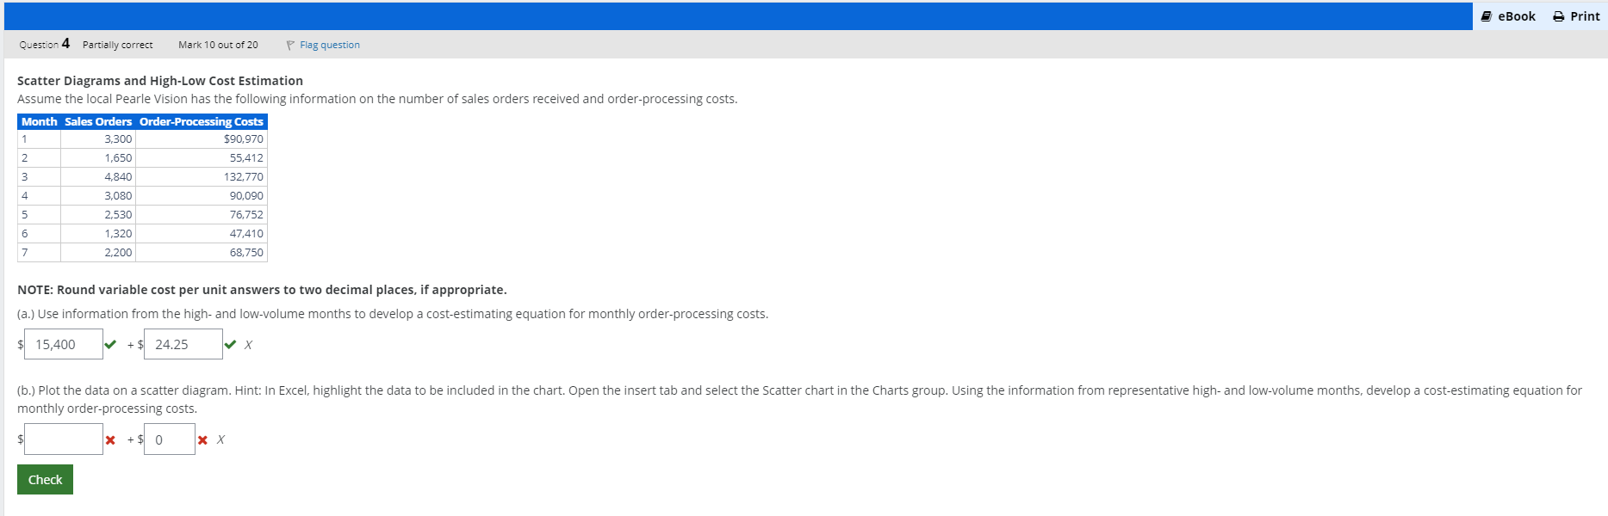Click the cell with sales orders 3,300
The image size is (1608, 516).
pyautogui.click(x=98, y=139)
